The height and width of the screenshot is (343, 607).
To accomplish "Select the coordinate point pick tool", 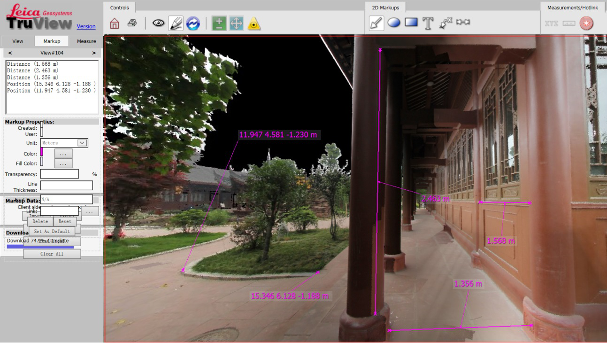I will [x=446, y=23].
